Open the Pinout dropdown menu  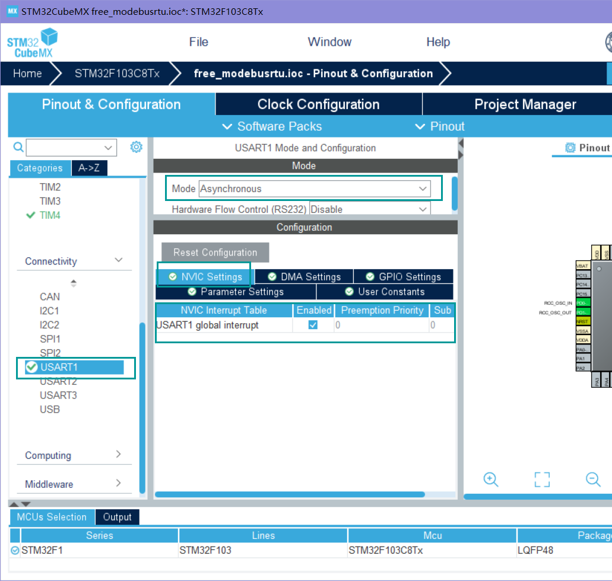(x=440, y=126)
